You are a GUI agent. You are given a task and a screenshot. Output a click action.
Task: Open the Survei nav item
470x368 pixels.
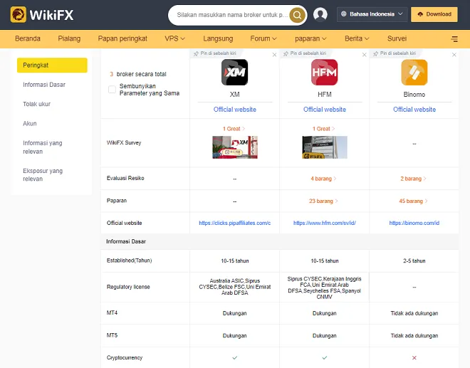(x=397, y=38)
